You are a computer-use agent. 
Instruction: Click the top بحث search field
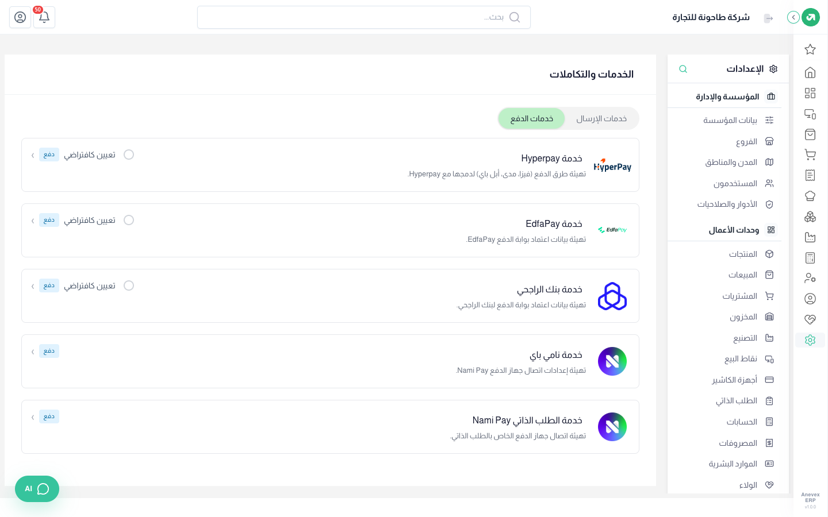(x=364, y=17)
